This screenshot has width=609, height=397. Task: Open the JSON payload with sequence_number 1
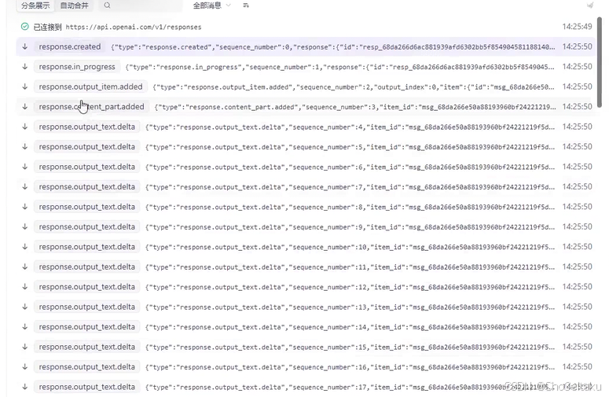click(x=339, y=67)
